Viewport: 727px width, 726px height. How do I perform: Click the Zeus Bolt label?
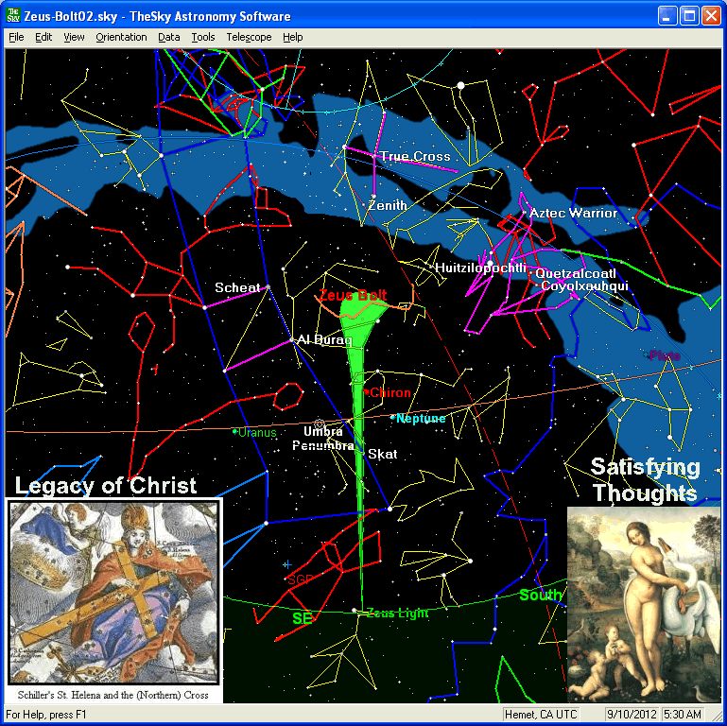[x=353, y=295]
